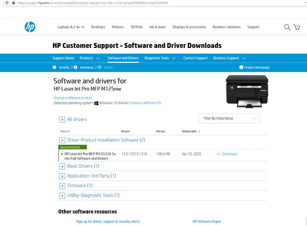Open Laptops & 2-in-1s menu
This screenshot has width=307, height=226.
click(x=71, y=27)
